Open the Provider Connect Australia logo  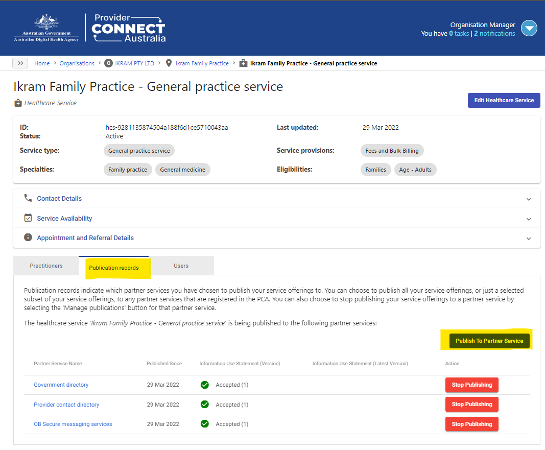127,28
